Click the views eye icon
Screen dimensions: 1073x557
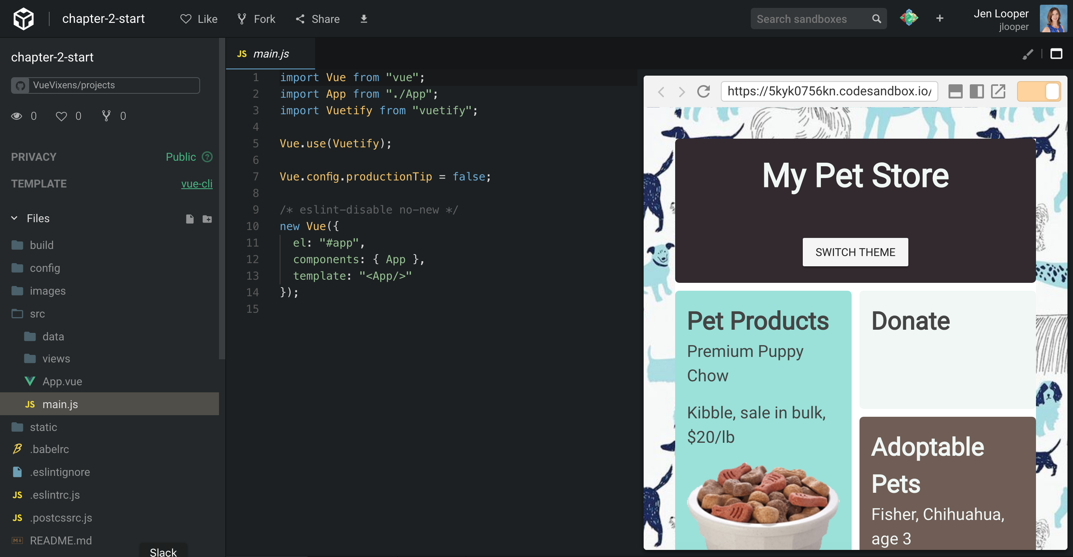[x=17, y=116]
